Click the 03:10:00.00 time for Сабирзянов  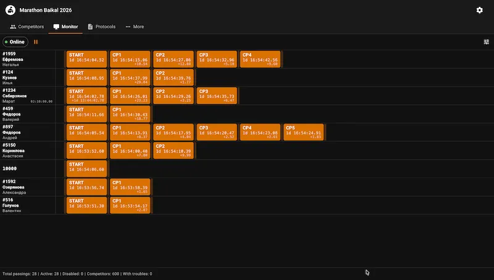tap(41, 102)
